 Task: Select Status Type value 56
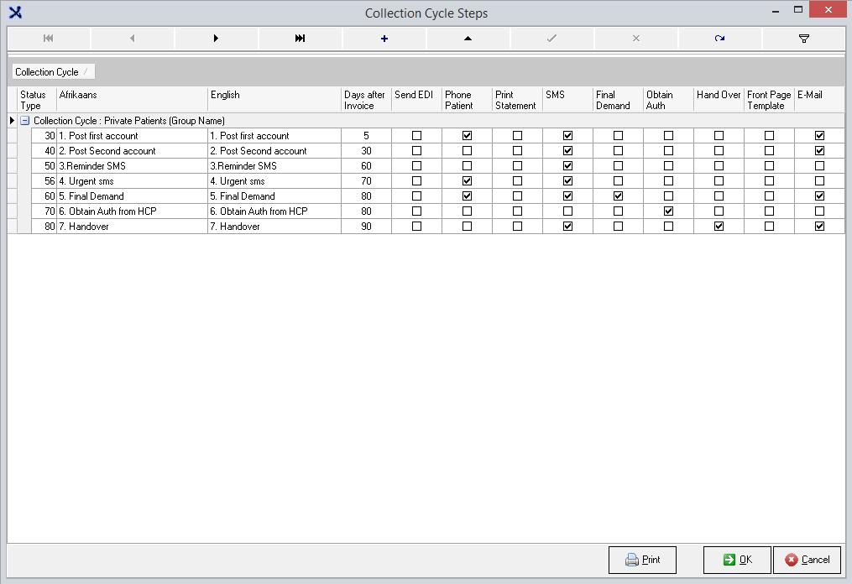(44, 181)
